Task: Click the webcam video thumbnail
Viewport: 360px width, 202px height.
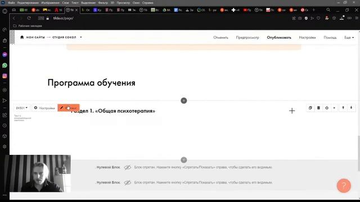Action: 38,173
